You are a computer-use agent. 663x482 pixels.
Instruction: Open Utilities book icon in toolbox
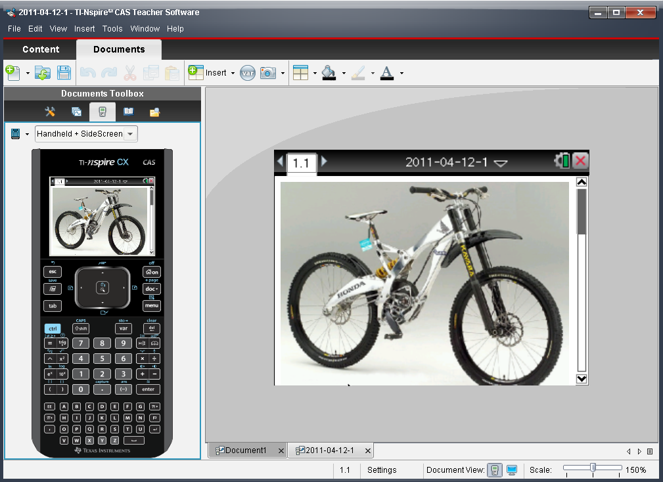pos(129,112)
